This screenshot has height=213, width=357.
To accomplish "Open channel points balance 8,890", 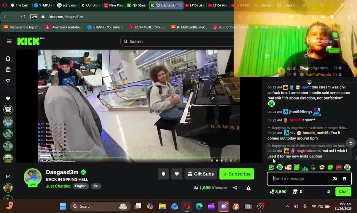I will coord(278,192).
